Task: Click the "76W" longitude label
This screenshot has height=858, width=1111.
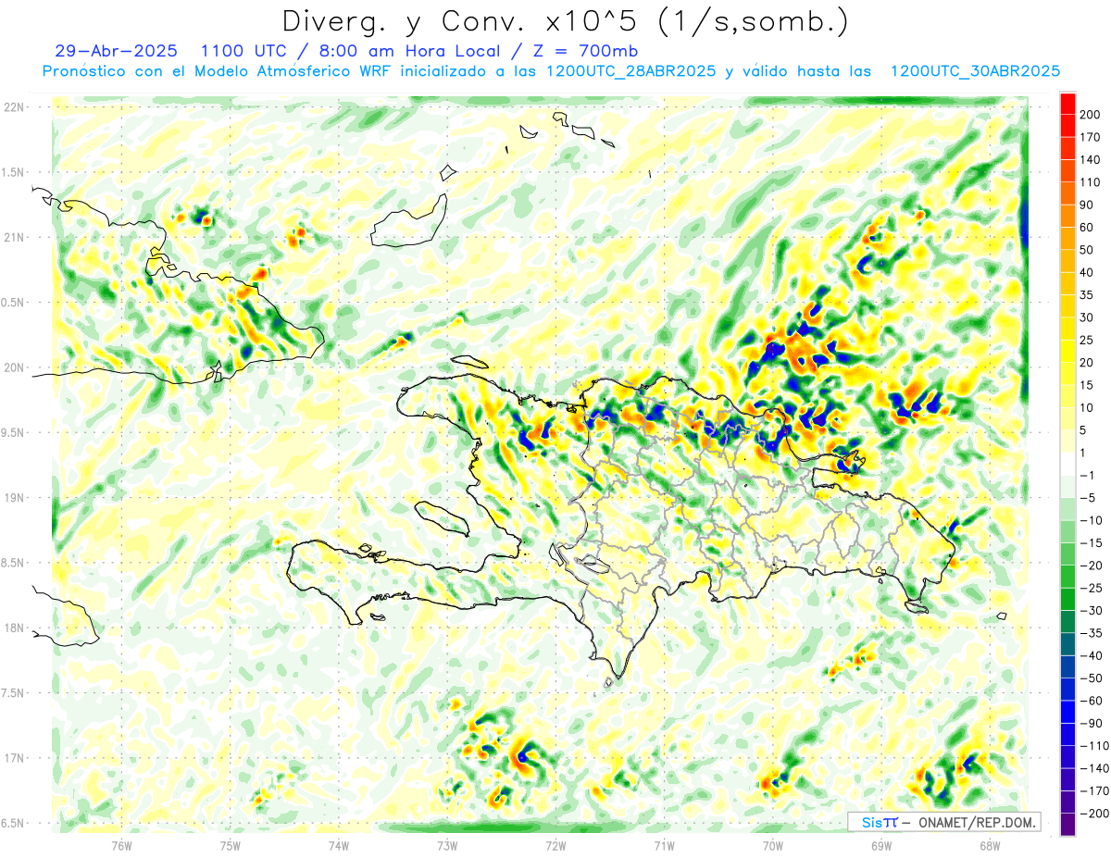Action: 122,845
